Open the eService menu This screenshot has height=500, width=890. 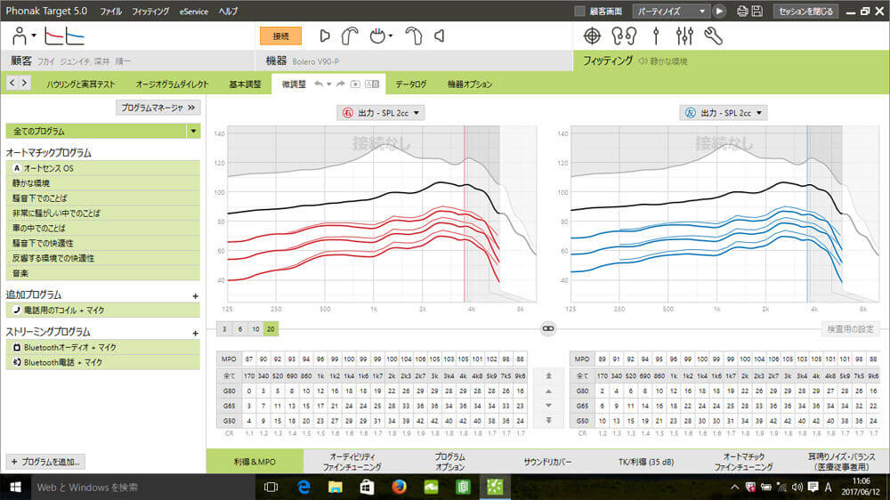click(x=193, y=12)
